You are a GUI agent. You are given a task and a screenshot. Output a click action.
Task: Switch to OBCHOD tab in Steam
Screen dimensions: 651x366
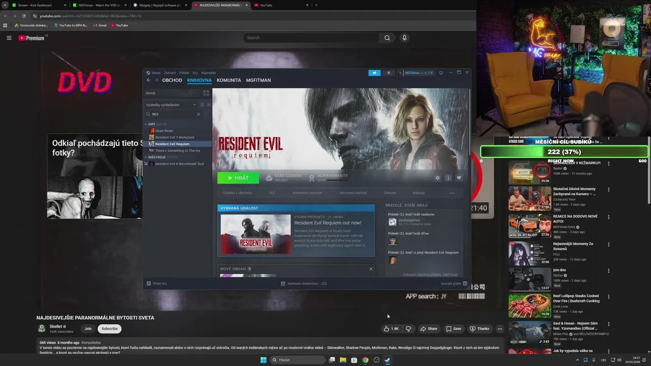click(172, 80)
